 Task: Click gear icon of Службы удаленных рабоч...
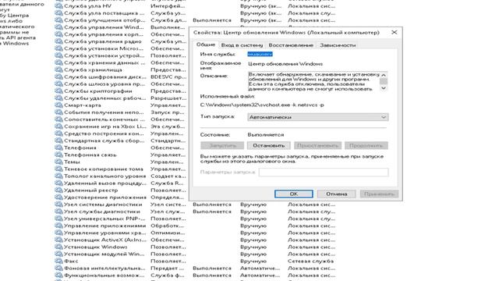pos(58,98)
